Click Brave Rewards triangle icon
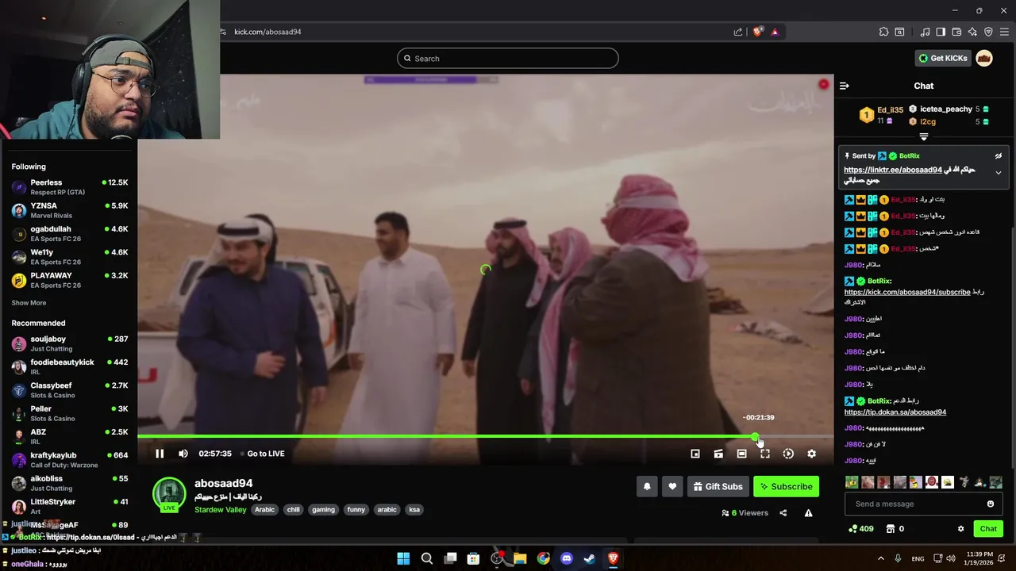 pos(775,32)
